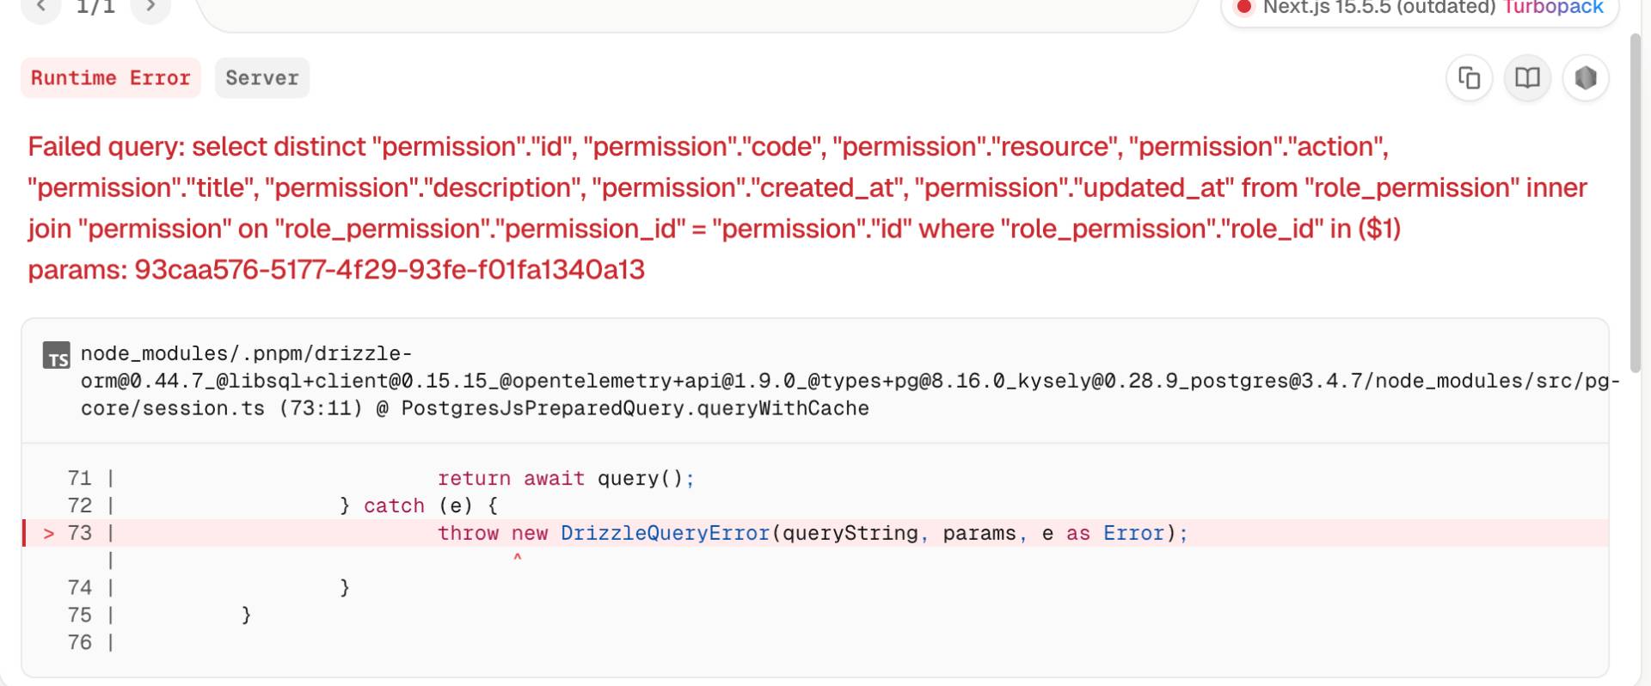The height and width of the screenshot is (686, 1651).
Task: Click the 1/1 error counter
Action: tap(95, 8)
